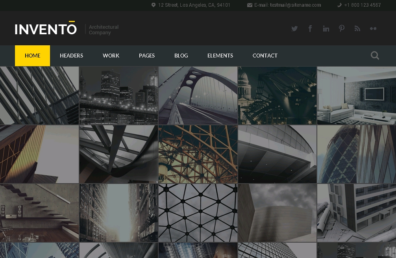Image resolution: width=396 pixels, height=258 pixels.
Task: Click the INVENTO logo
Action: pyautogui.click(x=46, y=29)
